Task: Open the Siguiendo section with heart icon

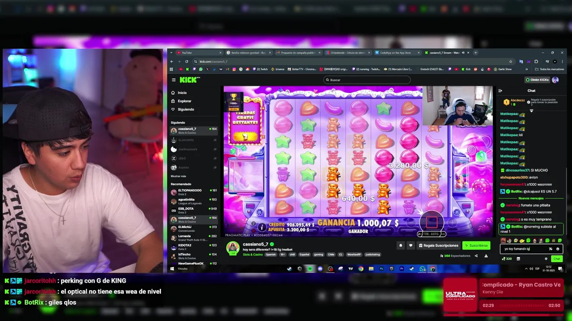Action: (x=182, y=109)
